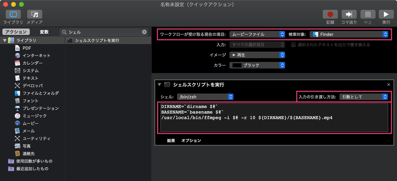Select the インターネット category icon
This screenshot has width=397, height=181.
[x=17, y=56]
